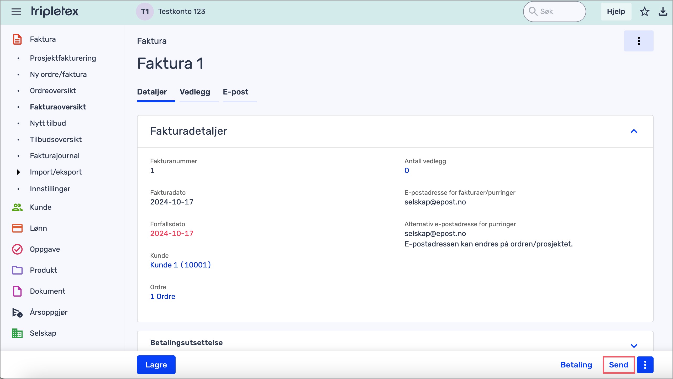Click the download icon in the top bar
The width and height of the screenshot is (673, 379).
coord(663,11)
